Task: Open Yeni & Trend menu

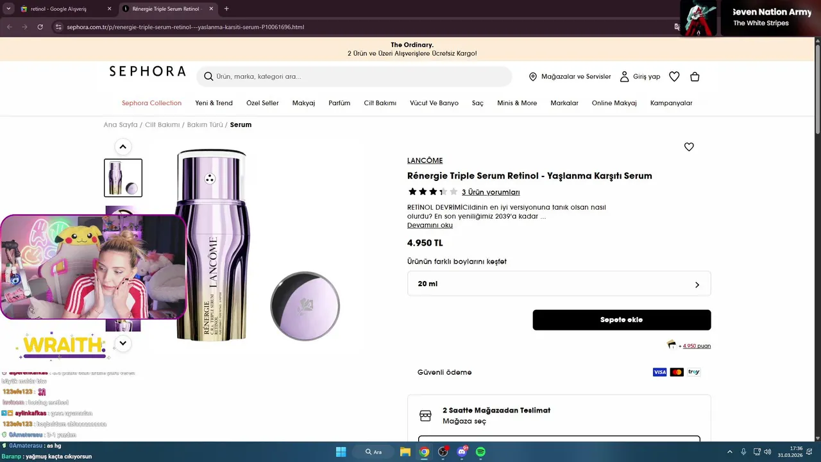Action: point(214,103)
